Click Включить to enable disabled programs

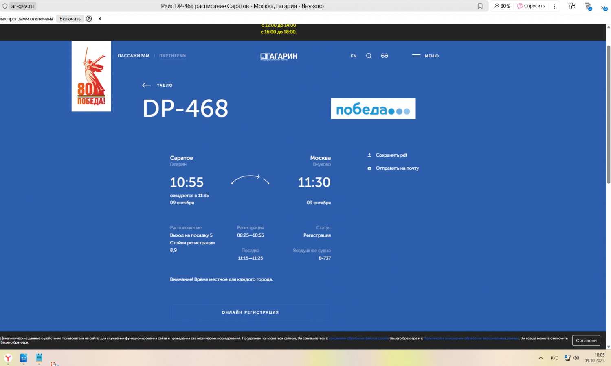[x=70, y=19]
